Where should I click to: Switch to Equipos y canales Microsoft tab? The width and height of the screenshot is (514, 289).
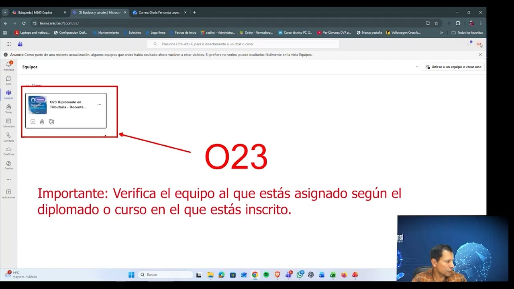pyautogui.click(x=99, y=12)
